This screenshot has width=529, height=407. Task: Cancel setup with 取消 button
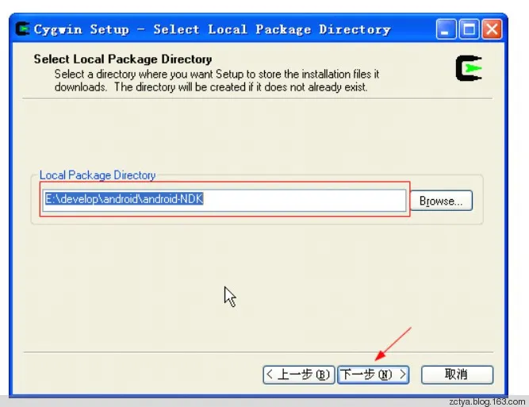coord(457,374)
